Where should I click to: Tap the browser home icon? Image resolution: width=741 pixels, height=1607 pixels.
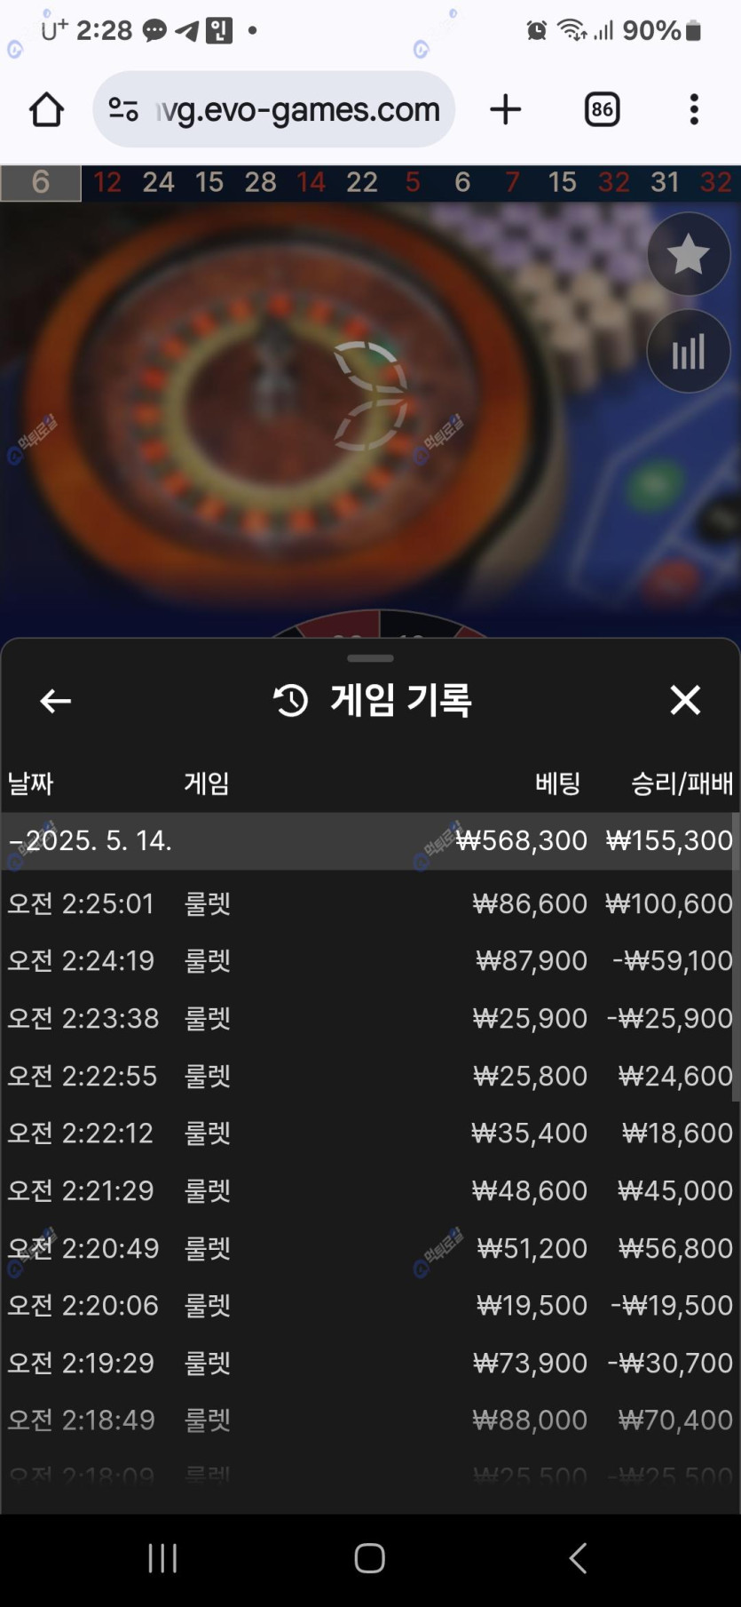pos(46,110)
